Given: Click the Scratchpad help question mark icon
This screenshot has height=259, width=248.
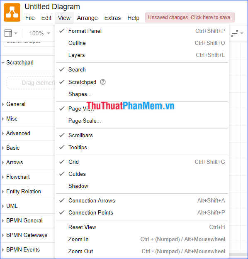Looking at the screenshot, I should pyautogui.click(x=103, y=82).
